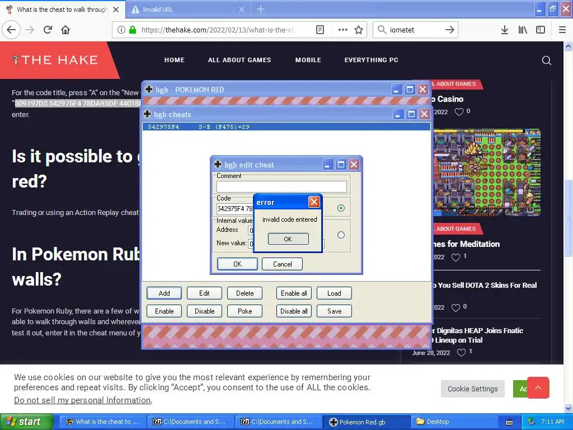Screen dimensions: 573x430
Task: Close the Invalid URL tab
Action: 242,10
